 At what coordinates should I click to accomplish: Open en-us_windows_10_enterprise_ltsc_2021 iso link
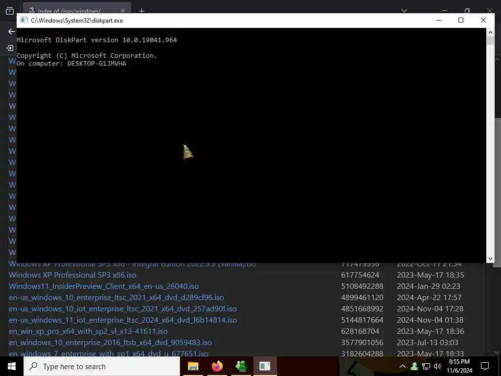(x=116, y=297)
